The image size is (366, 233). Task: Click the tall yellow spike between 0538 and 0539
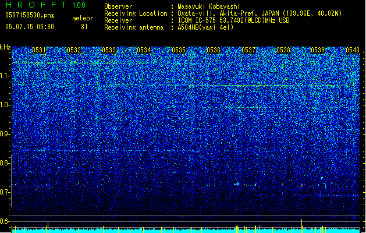302,225
